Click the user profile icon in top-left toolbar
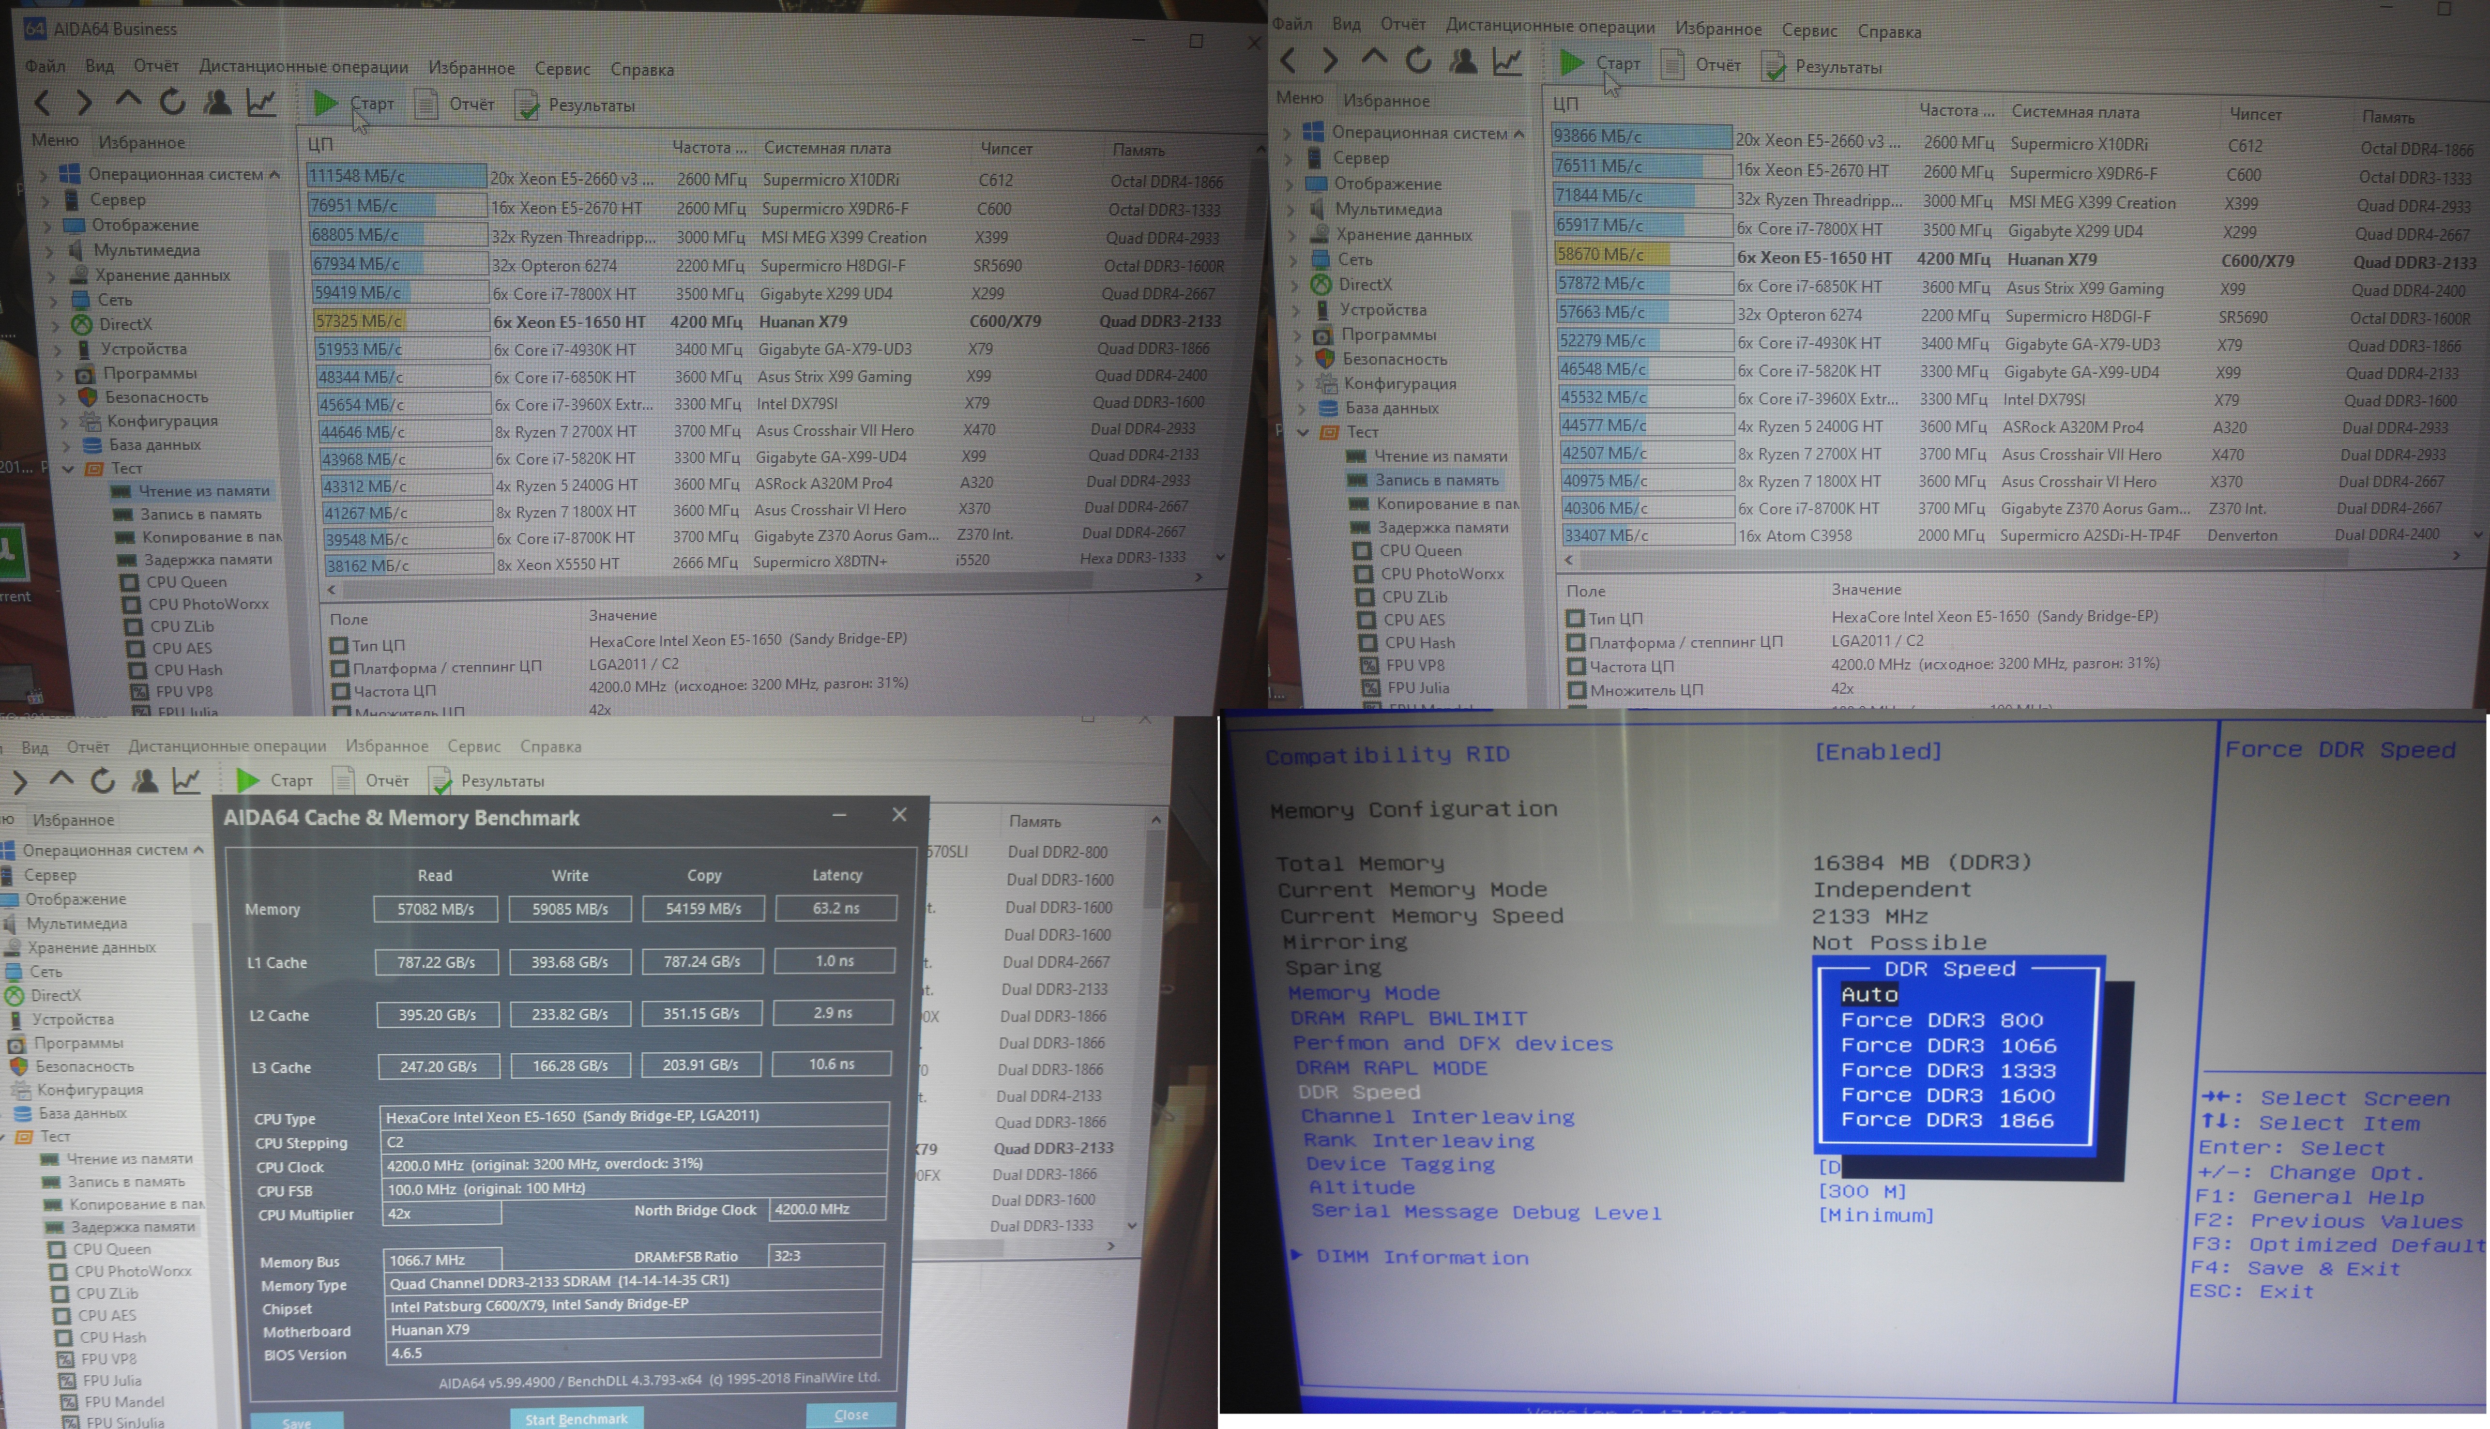This screenshot has width=2490, height=1429. (x=217, y=102)
